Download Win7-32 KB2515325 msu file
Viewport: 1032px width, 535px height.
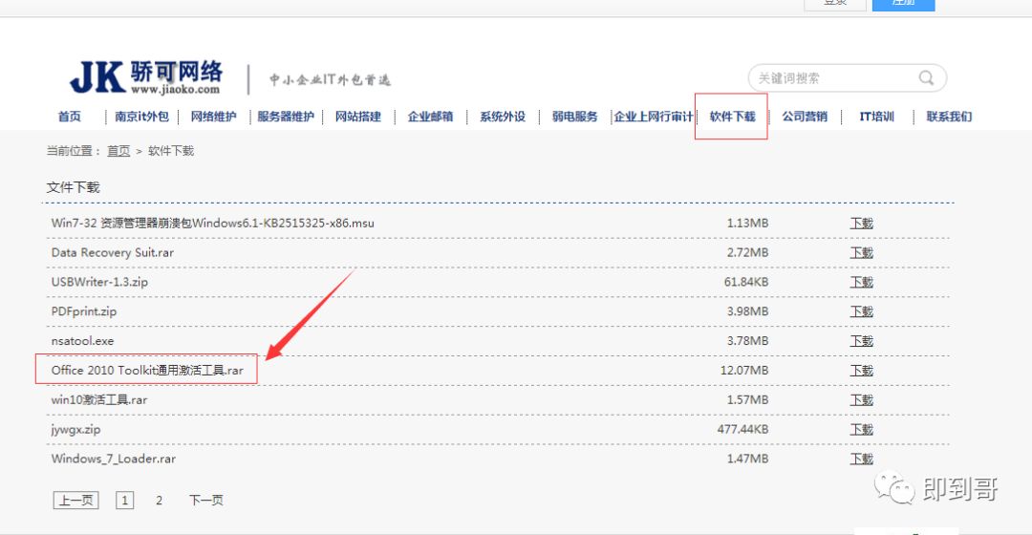[861, 224]
